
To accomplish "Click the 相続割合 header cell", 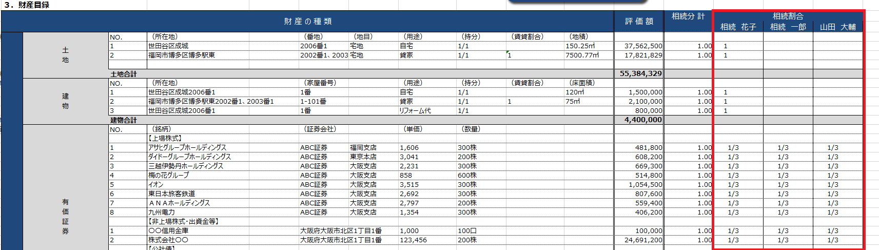I will pyautogui.click(x=788, y=16).
